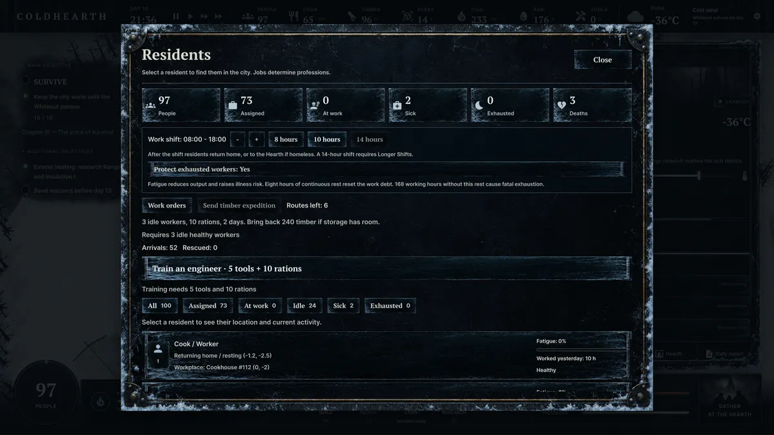Click the flame icon beside the people counter
Image resolution: width=774 pixels, height=435 pixels.
(x=100, y=401)
